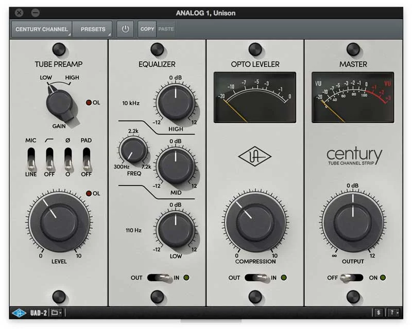Open the PRESETS dropdown menu
The height and width of the screenshot is (330, 412).
click(92, 29)
